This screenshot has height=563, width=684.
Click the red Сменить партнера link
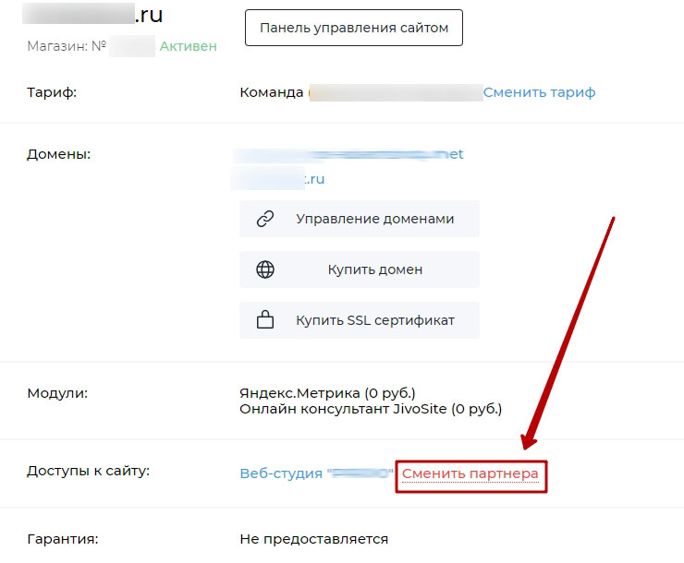point(470,473)
